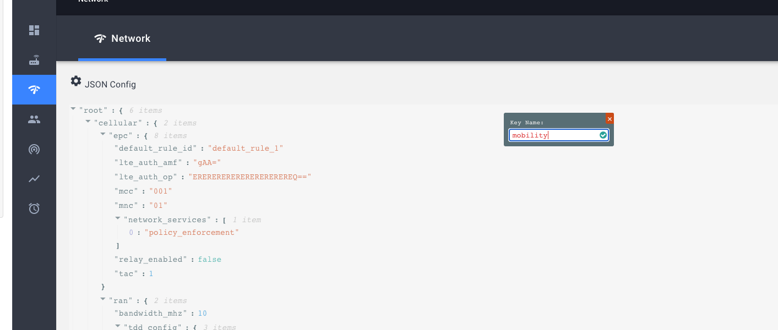The width and height of the screenshot is (778, 330).
Task: Click the Network WiFi icon in sidebar
Action: [x=34, y=89]
